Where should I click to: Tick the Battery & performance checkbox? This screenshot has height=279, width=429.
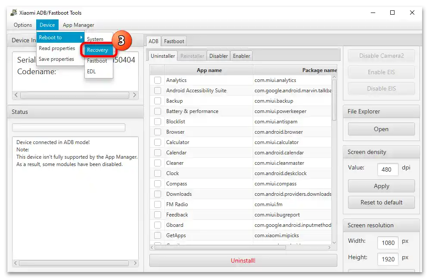tap(158, 111)
